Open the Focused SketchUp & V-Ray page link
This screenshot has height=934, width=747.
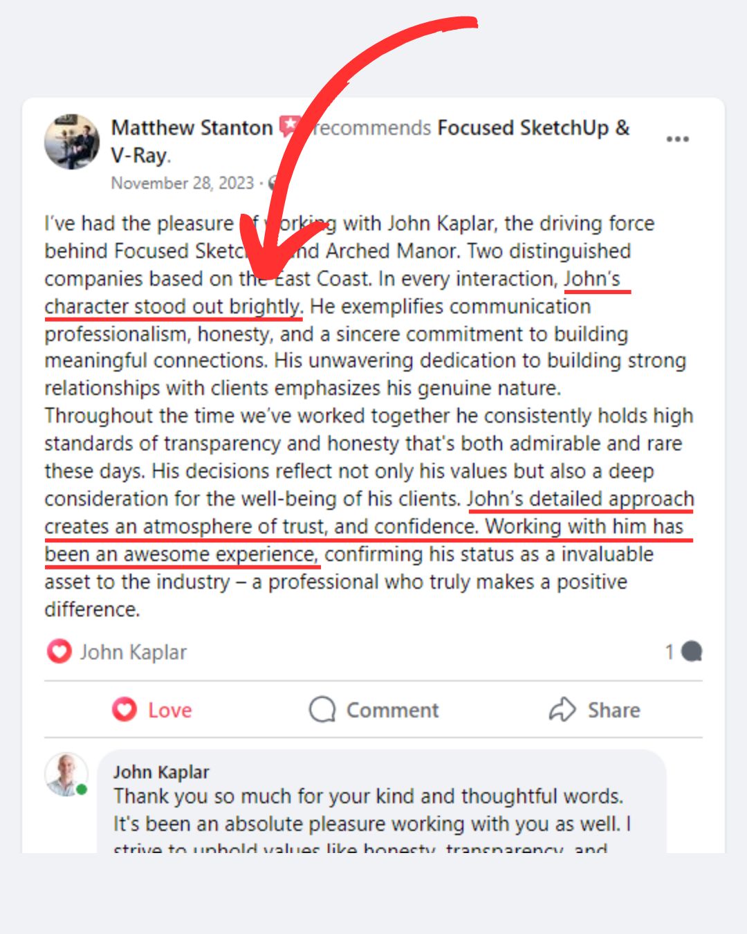pos(533,128)
